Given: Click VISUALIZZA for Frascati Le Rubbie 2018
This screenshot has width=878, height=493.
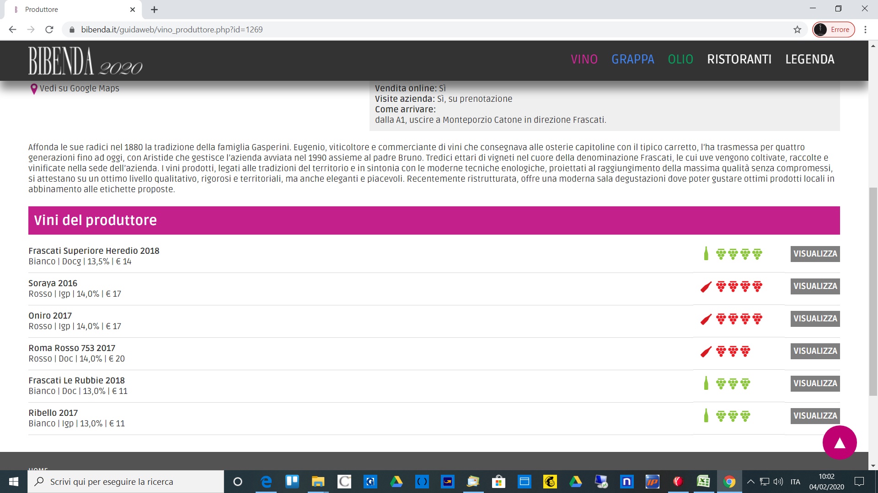Looking at the screenshot, I should 815,383.
